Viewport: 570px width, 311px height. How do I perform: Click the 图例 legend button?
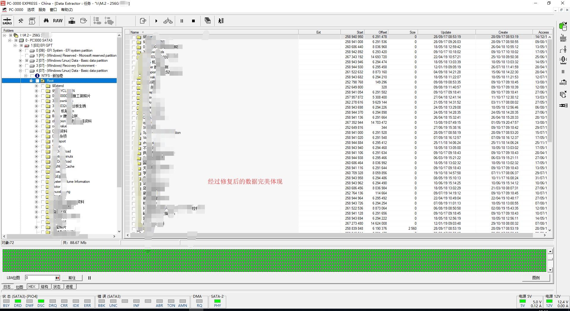point(536,278)
